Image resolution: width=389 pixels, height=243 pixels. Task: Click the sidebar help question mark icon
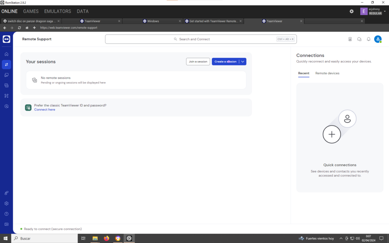coord(6,214)
